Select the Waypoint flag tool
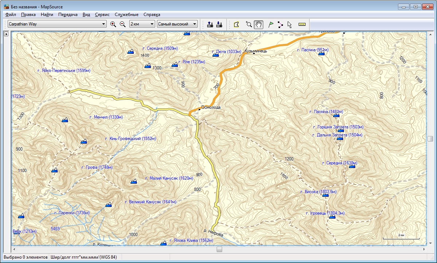This screenshot has width=437, height=263. (x=271, y=24)
